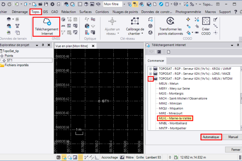The image size is (242, 161).
Task: Collapse the MELN / MTDM server node
Action: 151,78
